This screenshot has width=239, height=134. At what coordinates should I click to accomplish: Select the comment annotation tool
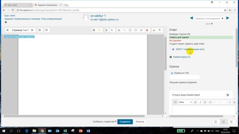[x=94, y=30]
